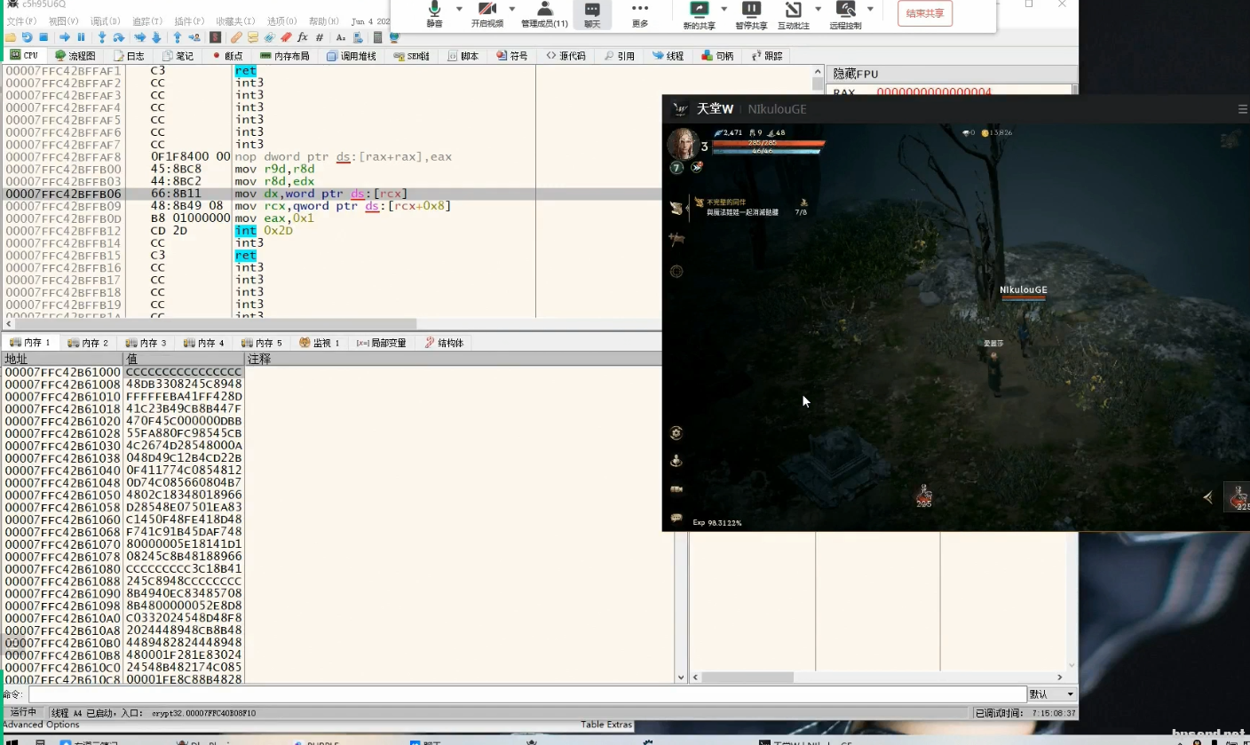The width and height of the screenshot is (1250, 745).
Task: Expand microphone options arrow
Action: point(459,9)
